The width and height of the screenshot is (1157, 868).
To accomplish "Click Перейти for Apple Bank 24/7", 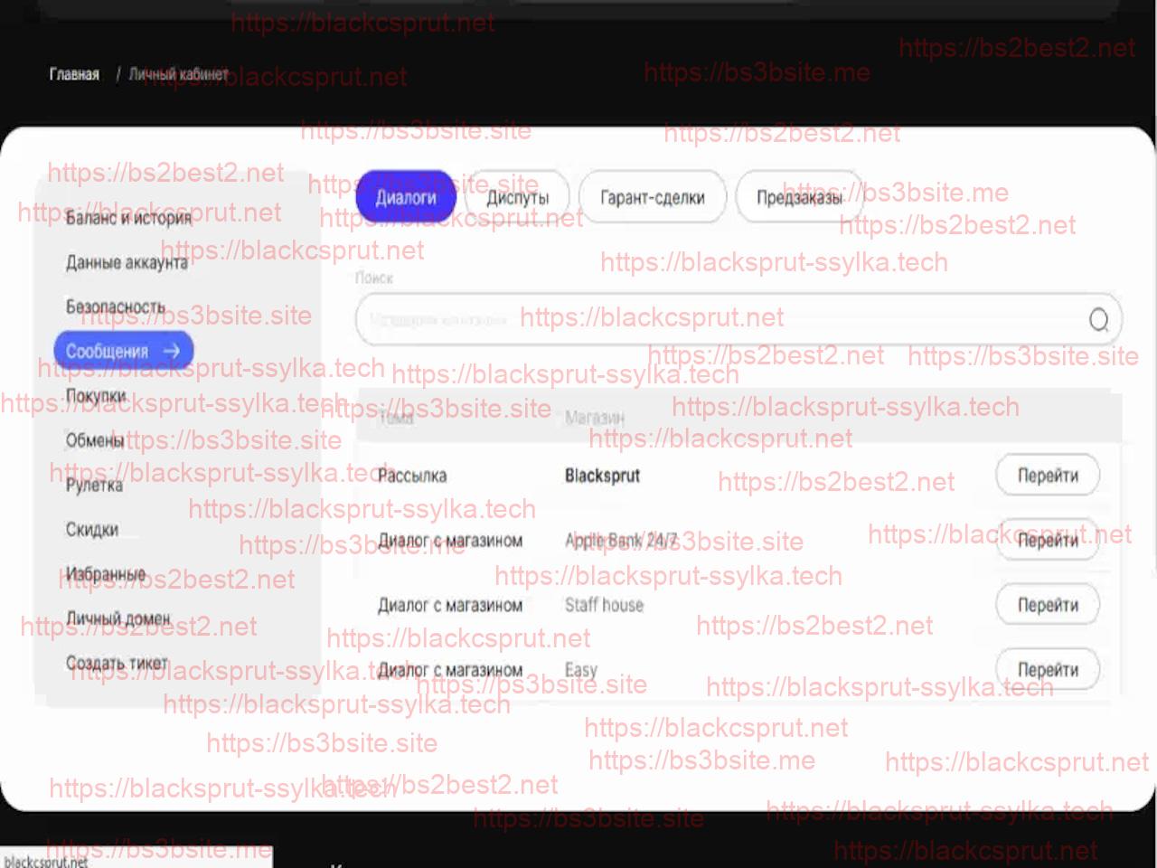I will [x=1048, y=540].
